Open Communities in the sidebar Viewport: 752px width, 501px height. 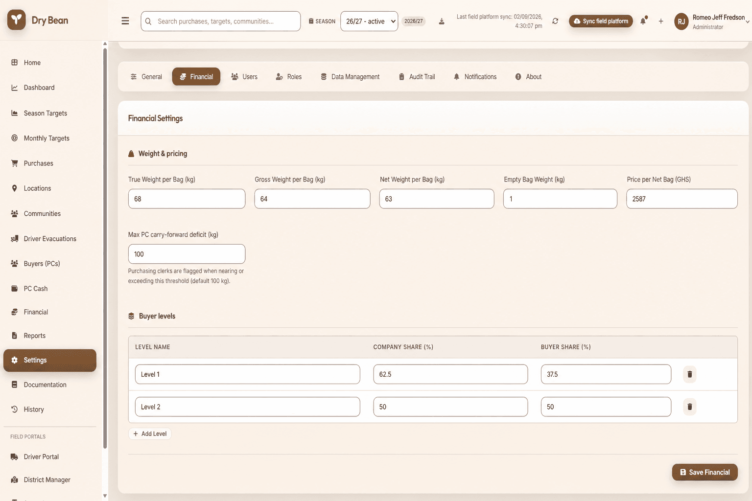pos(50,214)
